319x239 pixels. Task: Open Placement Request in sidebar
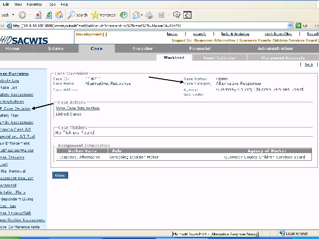point(17,178)
